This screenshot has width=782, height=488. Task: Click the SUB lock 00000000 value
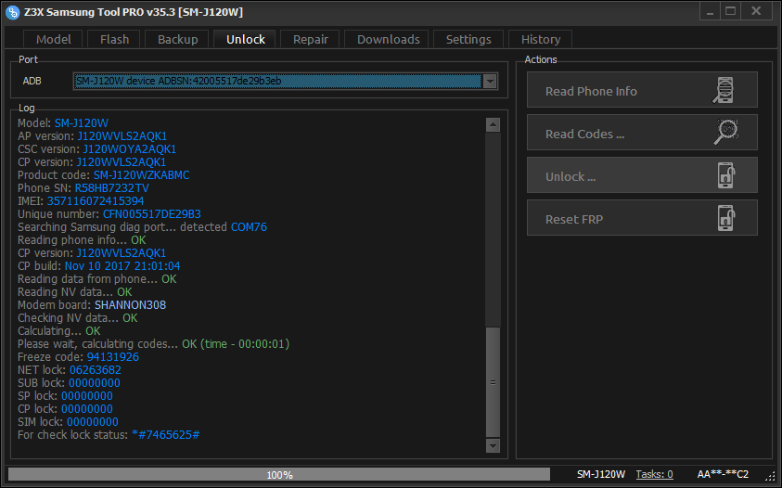[95, 383]
